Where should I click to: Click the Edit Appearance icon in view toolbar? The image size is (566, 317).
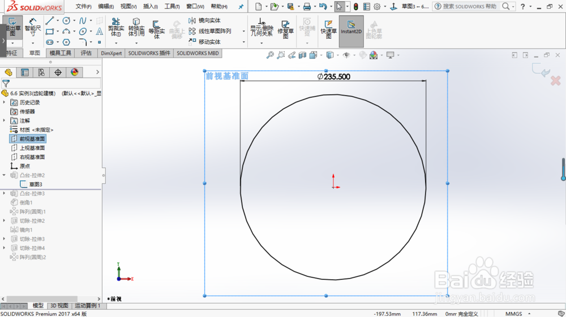coord(374,55)
